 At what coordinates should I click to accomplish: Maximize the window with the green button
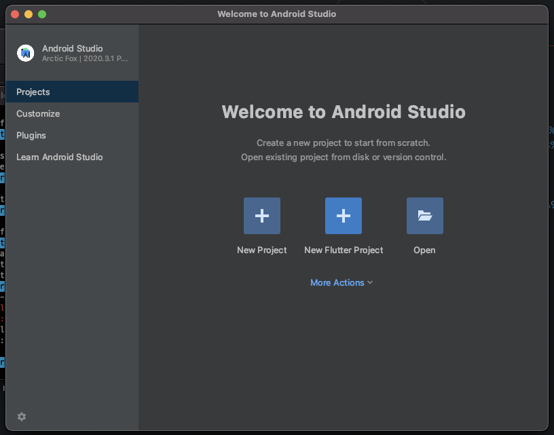point(42,14)
